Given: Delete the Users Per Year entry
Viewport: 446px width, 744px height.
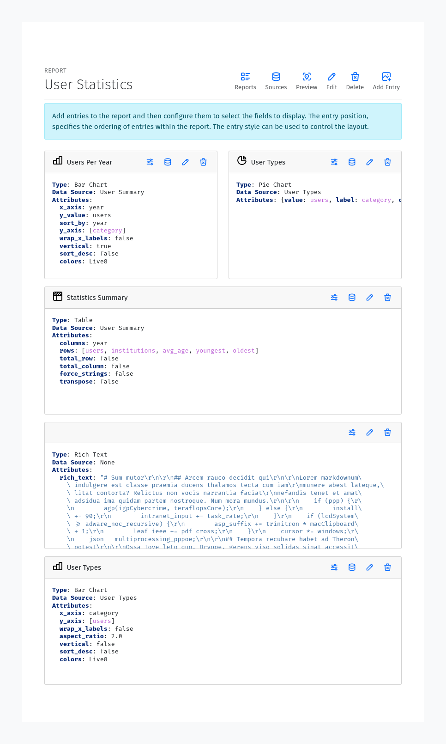Looking at the screenshot, I should [203, 162].
